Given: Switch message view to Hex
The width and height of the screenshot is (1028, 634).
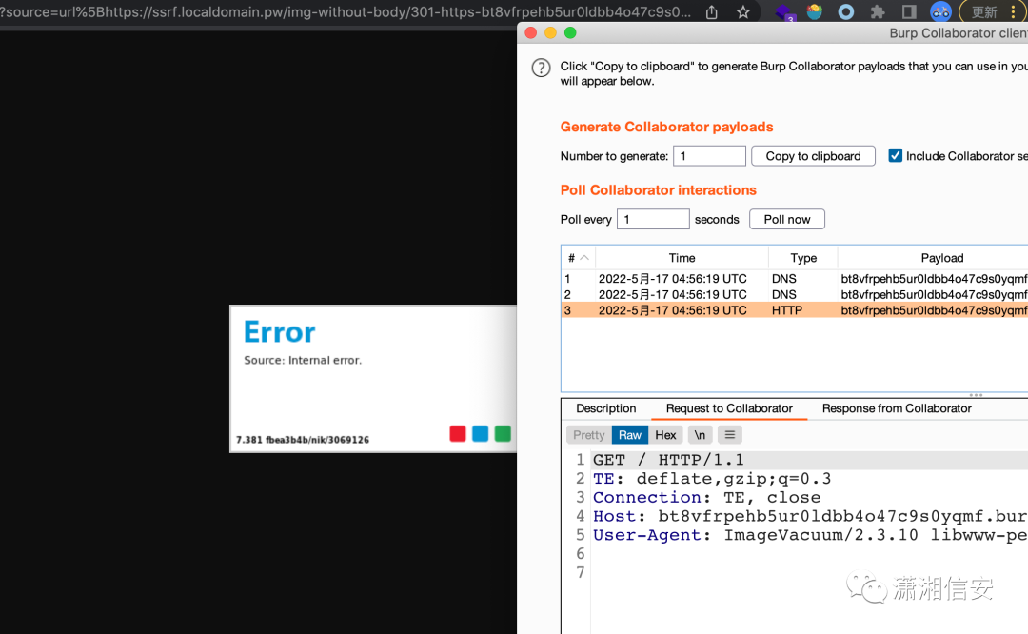Looking at the screenshot, I should tap(665, 435).
